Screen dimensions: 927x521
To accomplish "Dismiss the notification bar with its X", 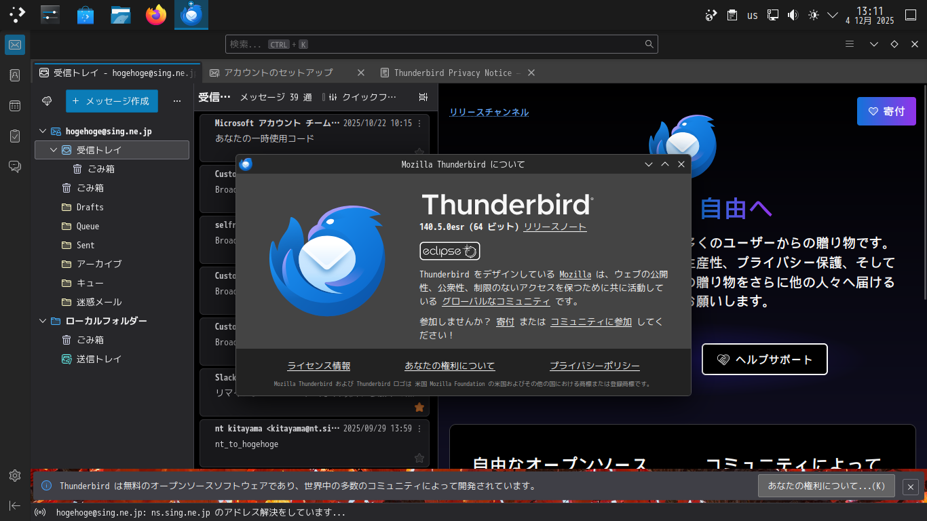I will [911, 486].
